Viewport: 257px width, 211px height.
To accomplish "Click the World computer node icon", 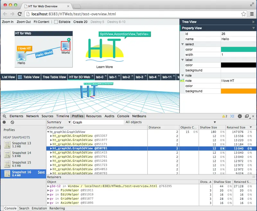I will 65,46.
